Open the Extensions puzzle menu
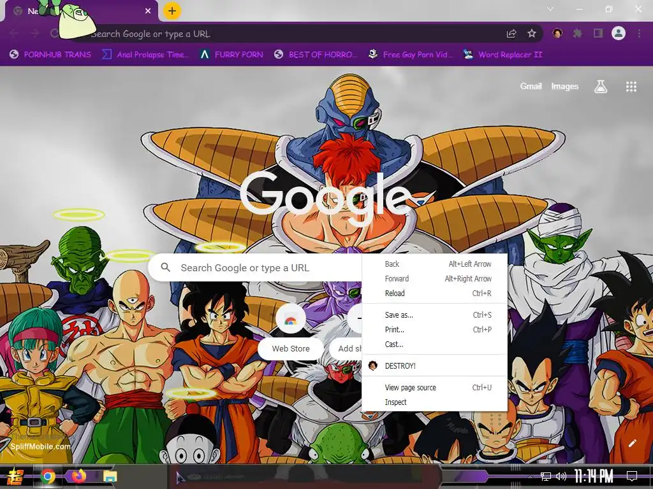The image size is (653, 489). (577, 33)
